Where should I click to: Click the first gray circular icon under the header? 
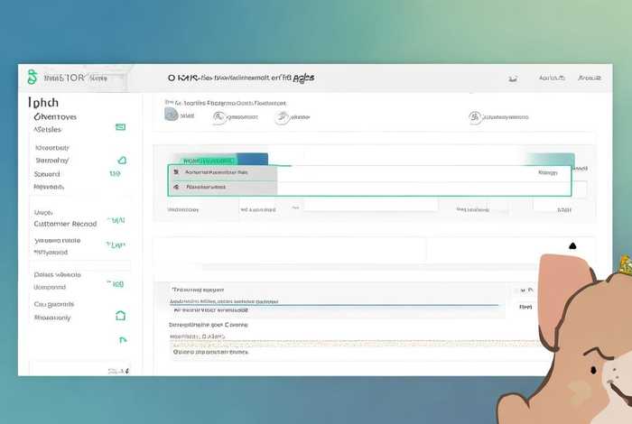172,116
